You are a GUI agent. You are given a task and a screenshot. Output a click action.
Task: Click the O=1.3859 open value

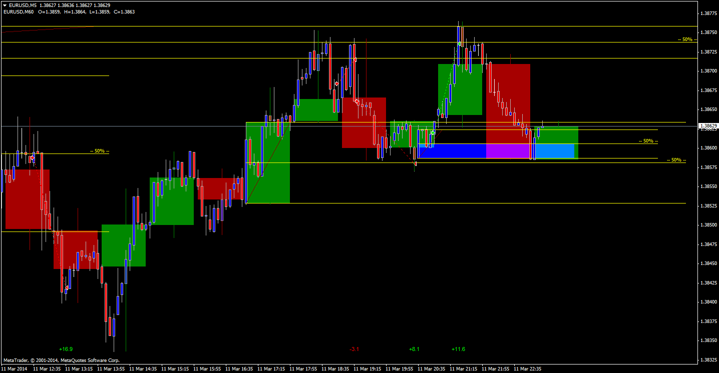tap(49, 11)
